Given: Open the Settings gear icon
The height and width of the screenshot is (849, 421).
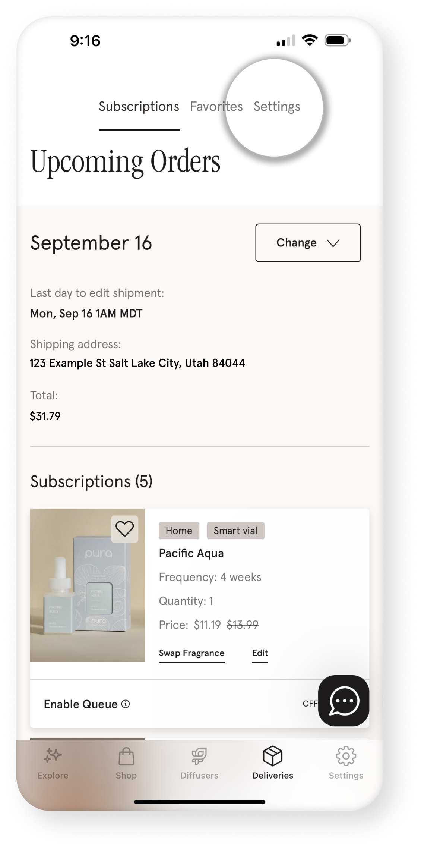Looking at the screenshot, I should click(x=346, y=756).
